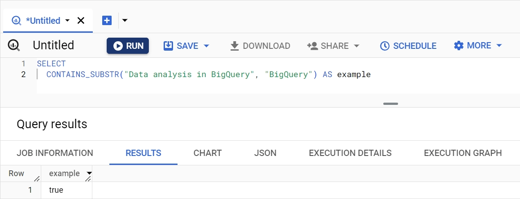Open the SCHEDULE option
The height and width of the screenshot is (199, 520).
point(408,46)
